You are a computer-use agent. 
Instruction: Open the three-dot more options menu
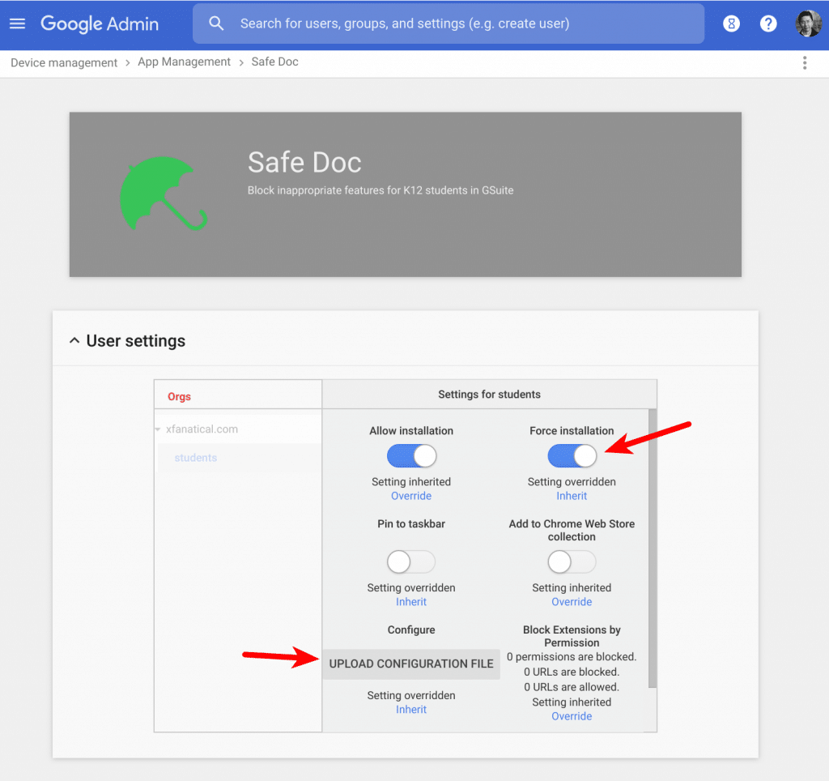click(x=805, y=63)
